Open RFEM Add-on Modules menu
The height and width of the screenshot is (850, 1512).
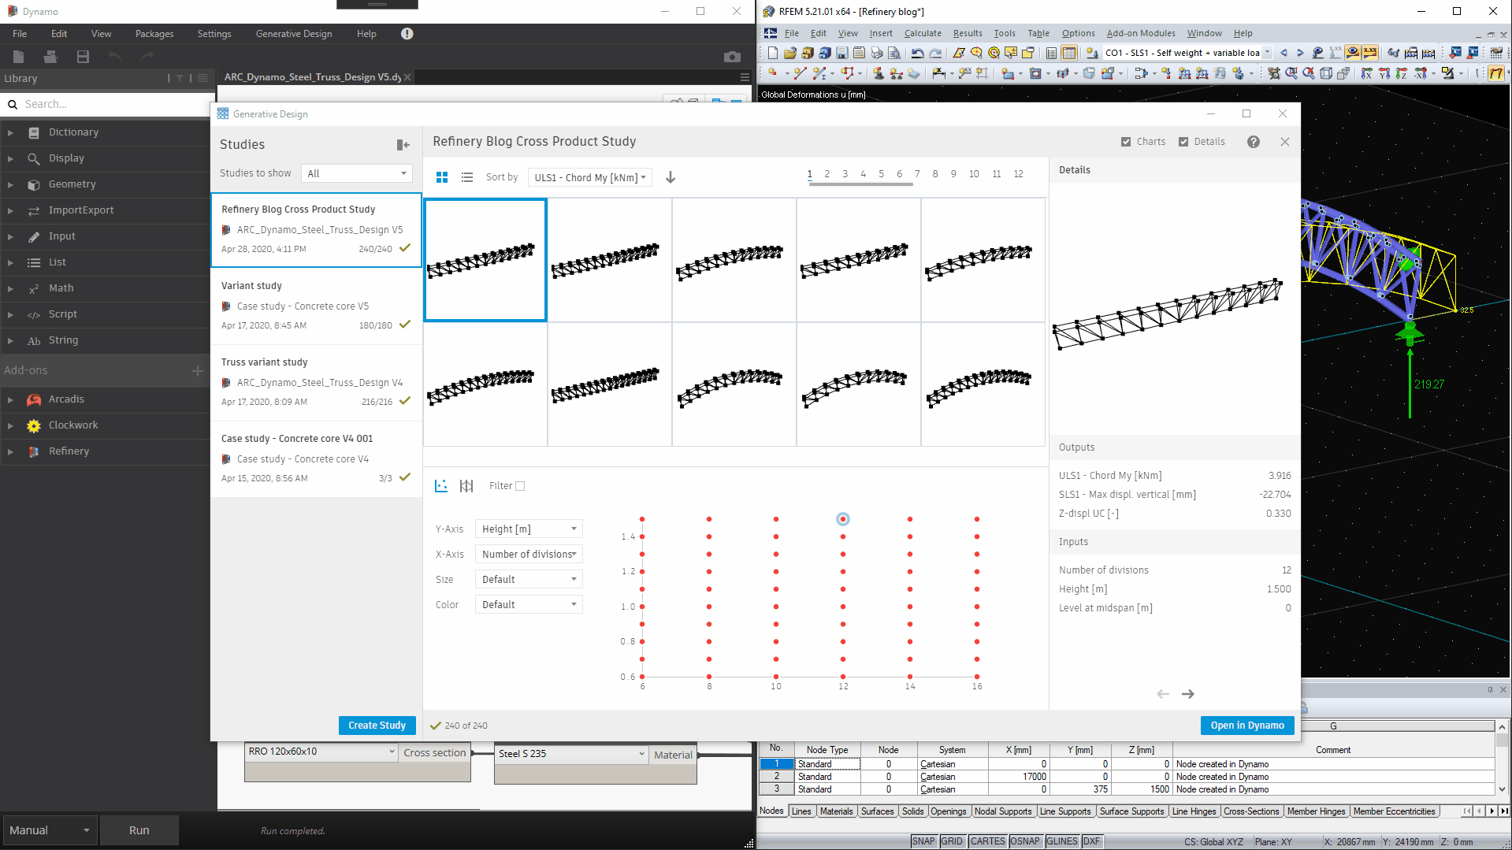tap(1141, 33)
